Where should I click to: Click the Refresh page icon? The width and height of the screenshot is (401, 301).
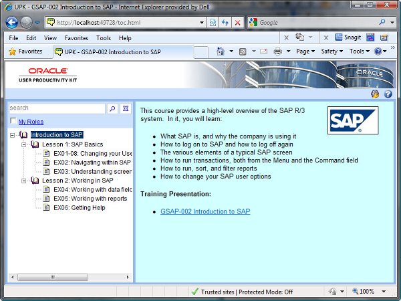coord(225,23)
